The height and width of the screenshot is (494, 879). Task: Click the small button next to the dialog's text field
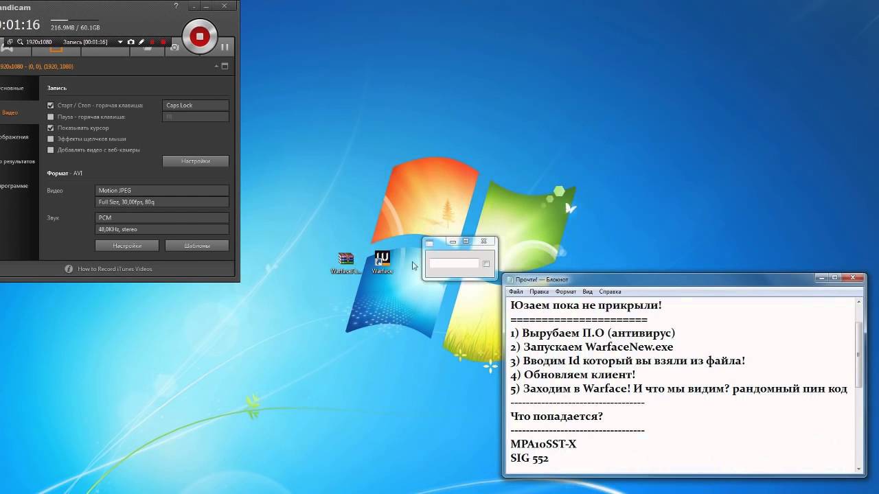point(486,263)
